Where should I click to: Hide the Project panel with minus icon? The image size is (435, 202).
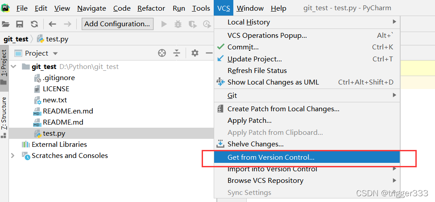pyautogui.click(x=209, y=53)
